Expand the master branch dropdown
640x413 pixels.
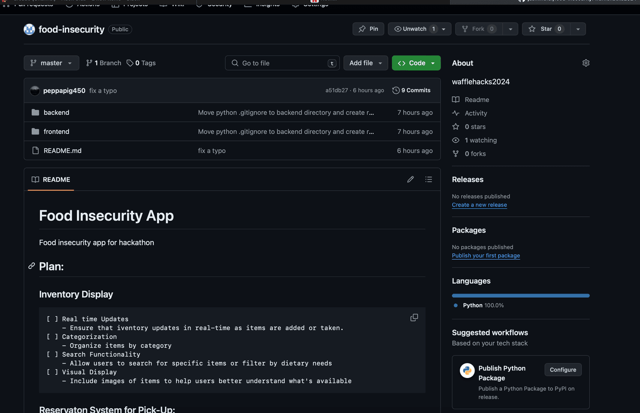(51, 63)
